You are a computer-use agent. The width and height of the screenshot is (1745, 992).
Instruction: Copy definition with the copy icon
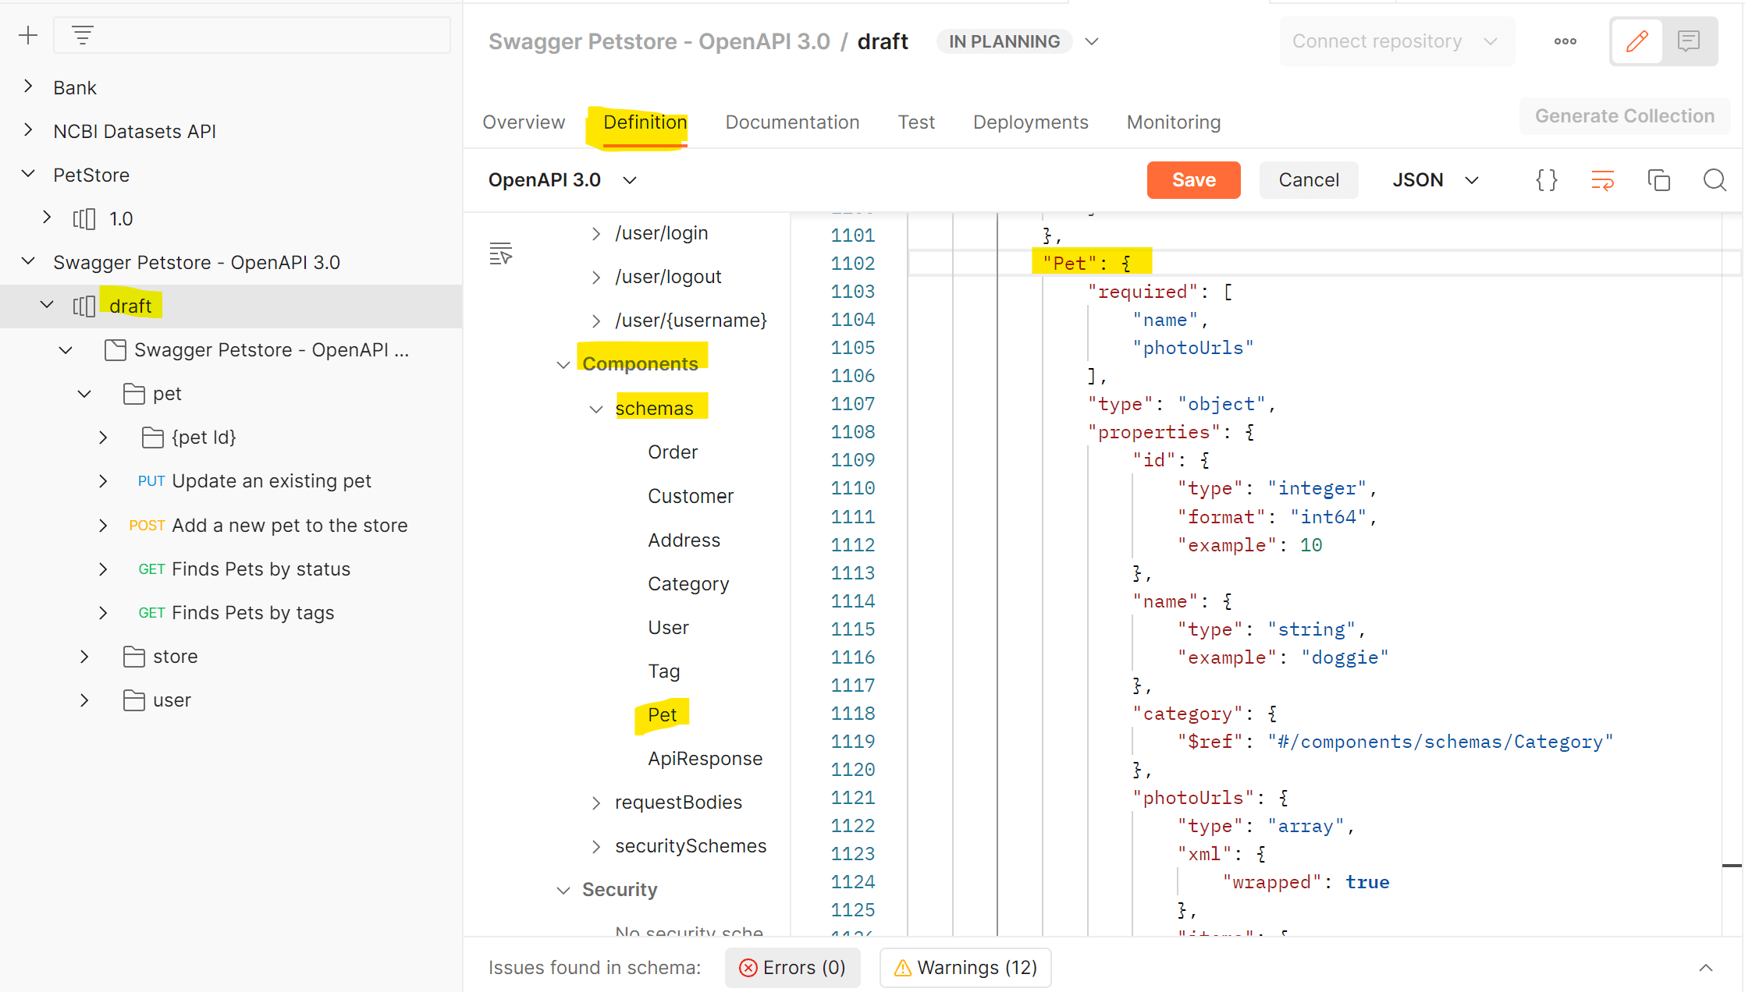coord(1658,180)
